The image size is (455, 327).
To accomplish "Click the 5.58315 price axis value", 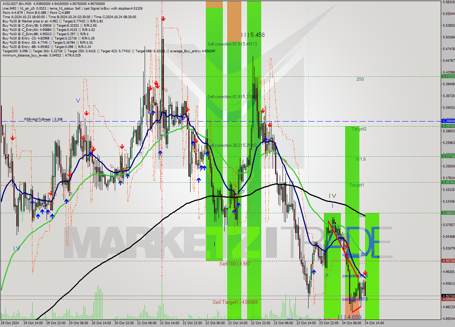I will pyautogui.click(x=449, y=2).
